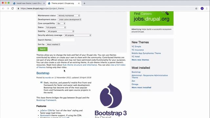210x118 pixels.
Task: Open a new tab with plus icon
Action: pos(84,3)
